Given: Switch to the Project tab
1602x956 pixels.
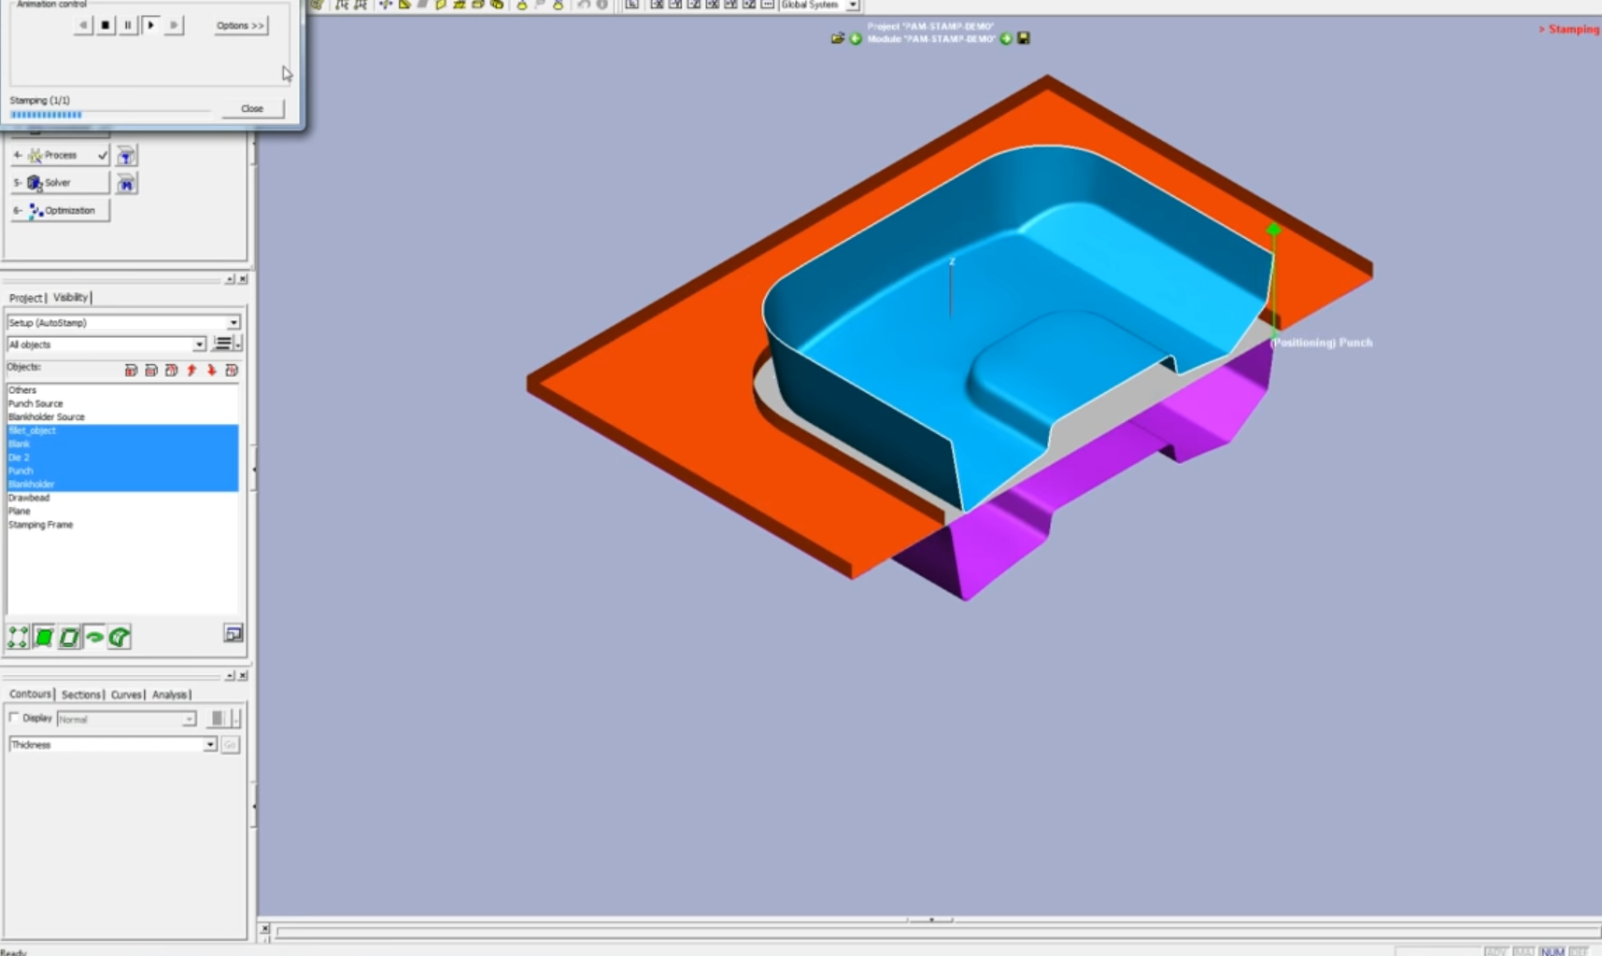Looking at the screenshot, I should point(25,298).
